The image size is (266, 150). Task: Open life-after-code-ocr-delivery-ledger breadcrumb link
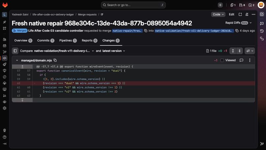pos(53,15)
